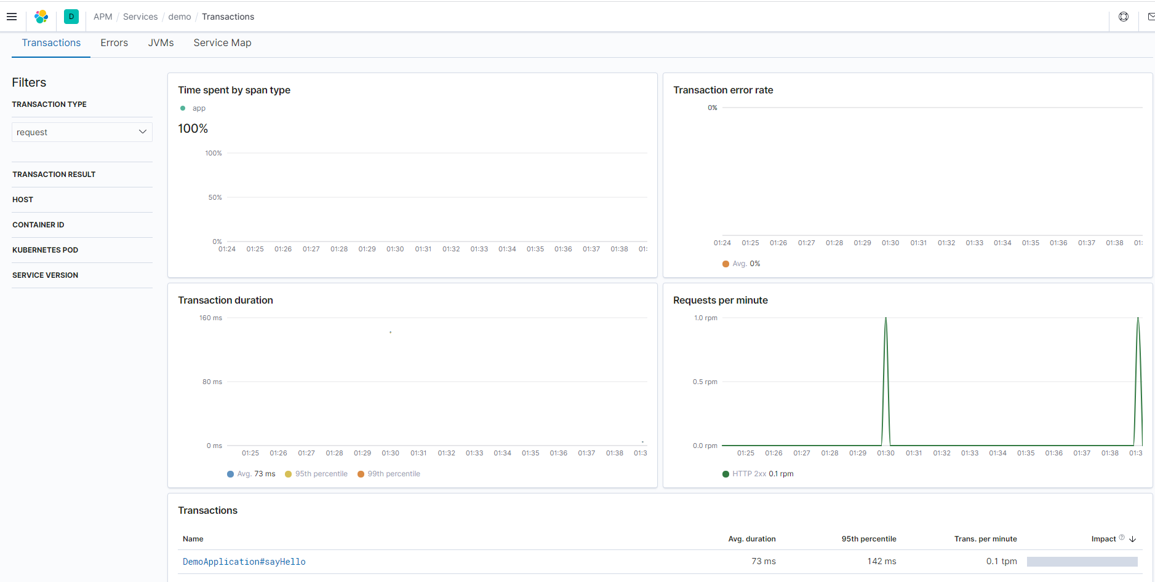Expand the Container ID filter
This screenshot has height=582, width=1155.
pos(82,225)
